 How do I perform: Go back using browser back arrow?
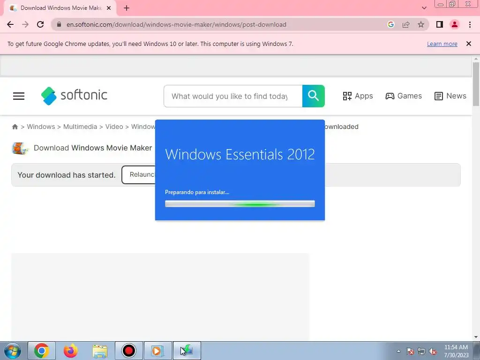click(10, 24)
